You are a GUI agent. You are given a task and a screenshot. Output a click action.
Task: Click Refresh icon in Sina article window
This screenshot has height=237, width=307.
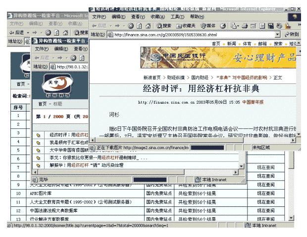(139, 26)
